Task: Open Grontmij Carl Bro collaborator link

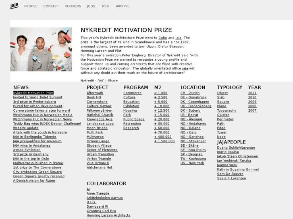Action: [101, 211]
